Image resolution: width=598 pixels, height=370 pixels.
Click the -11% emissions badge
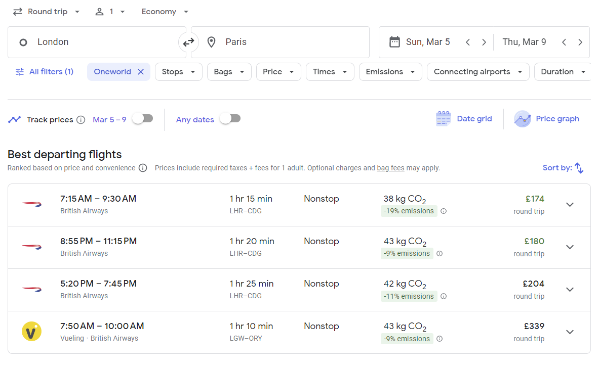pyautogui.click(x=409, y=296)
